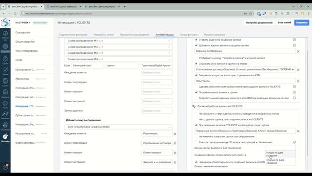Toggle Перезаписывать записи в сделке checkbox

(x=196, y=92)
